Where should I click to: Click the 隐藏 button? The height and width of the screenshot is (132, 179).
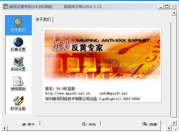point(150,123)
